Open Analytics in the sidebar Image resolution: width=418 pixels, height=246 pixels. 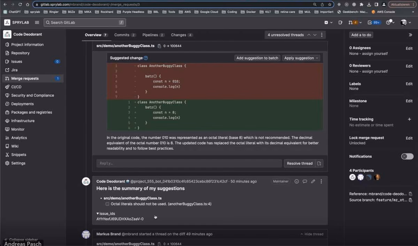point(19,138)
